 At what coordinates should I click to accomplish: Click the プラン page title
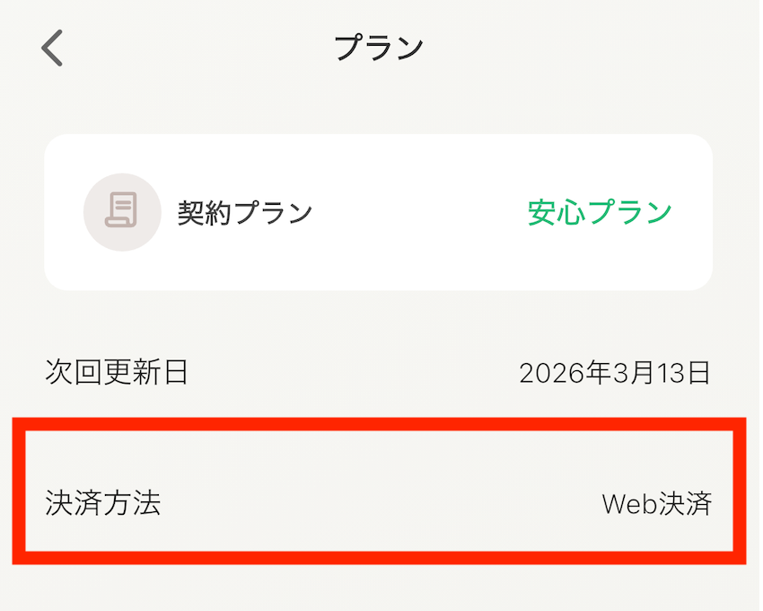[378, 49]
